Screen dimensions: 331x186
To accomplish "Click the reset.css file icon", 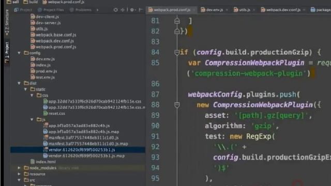I will [46, 113].
